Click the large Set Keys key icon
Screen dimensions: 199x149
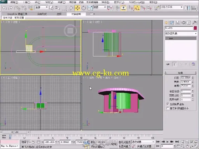114,144
